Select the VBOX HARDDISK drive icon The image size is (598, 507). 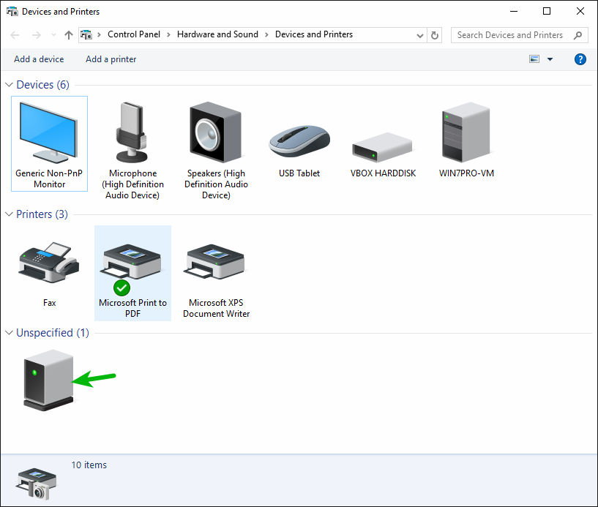(x=383, y=147)
